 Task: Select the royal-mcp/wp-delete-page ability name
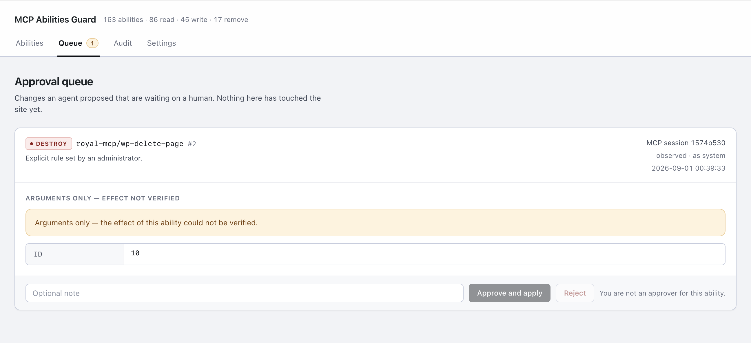click(130, 144)
